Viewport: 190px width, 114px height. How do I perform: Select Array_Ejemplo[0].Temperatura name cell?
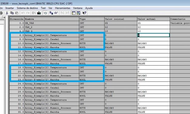[x=52, y=35]
